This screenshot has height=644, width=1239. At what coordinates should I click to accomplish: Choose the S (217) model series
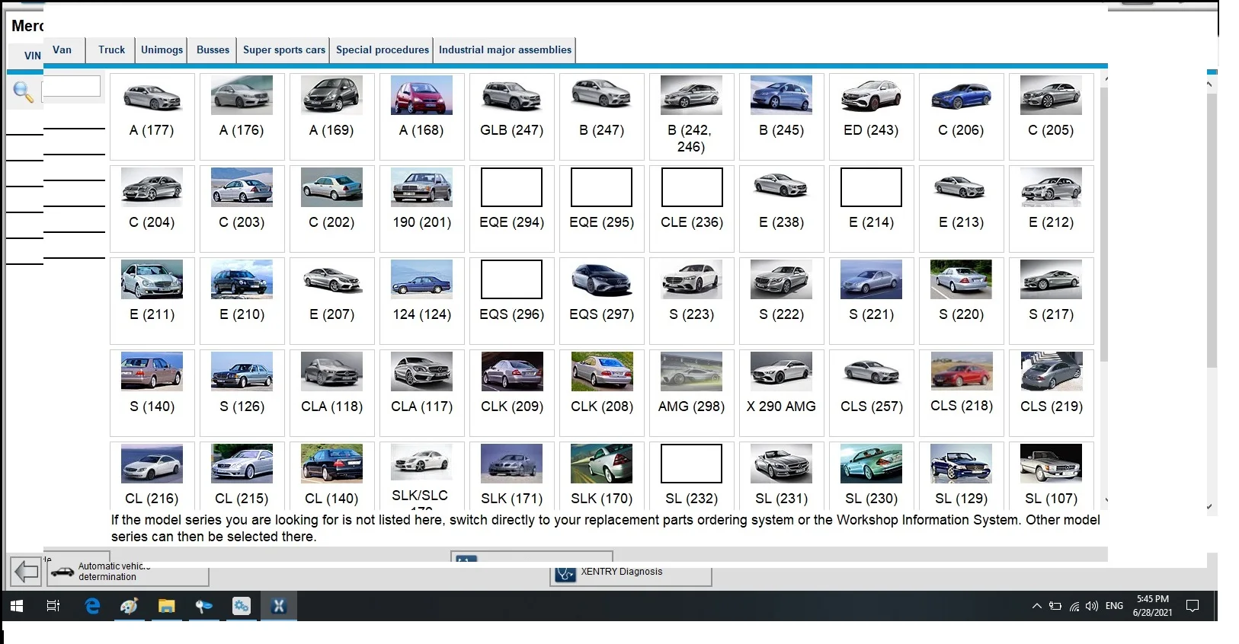1052,301
